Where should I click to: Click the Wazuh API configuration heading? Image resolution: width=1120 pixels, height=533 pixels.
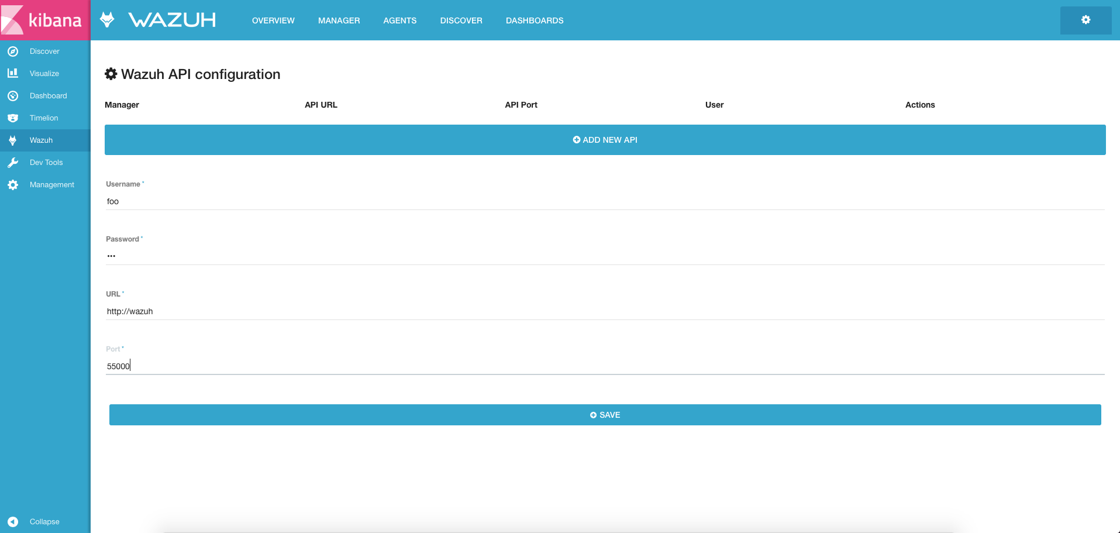(x=201, y=74)
